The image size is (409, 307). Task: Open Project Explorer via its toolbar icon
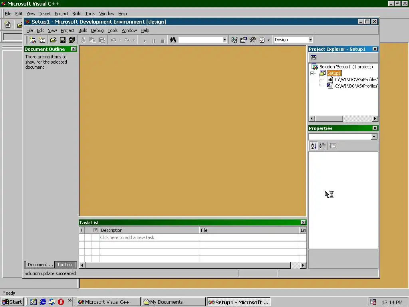pyautogui.click(x=234, y=40)
